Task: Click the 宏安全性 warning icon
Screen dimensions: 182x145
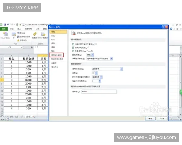Action: (18, 40)
